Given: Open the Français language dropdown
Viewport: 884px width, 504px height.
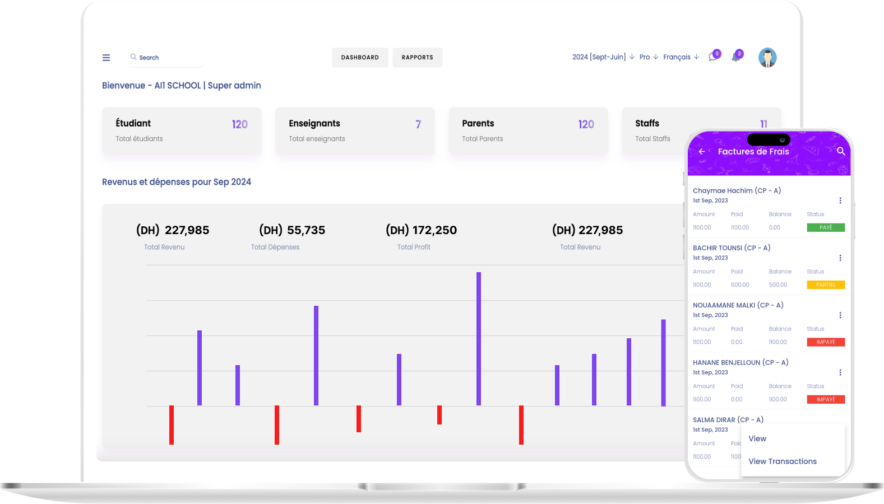Looking at the screenshot, I should [681, 57].
